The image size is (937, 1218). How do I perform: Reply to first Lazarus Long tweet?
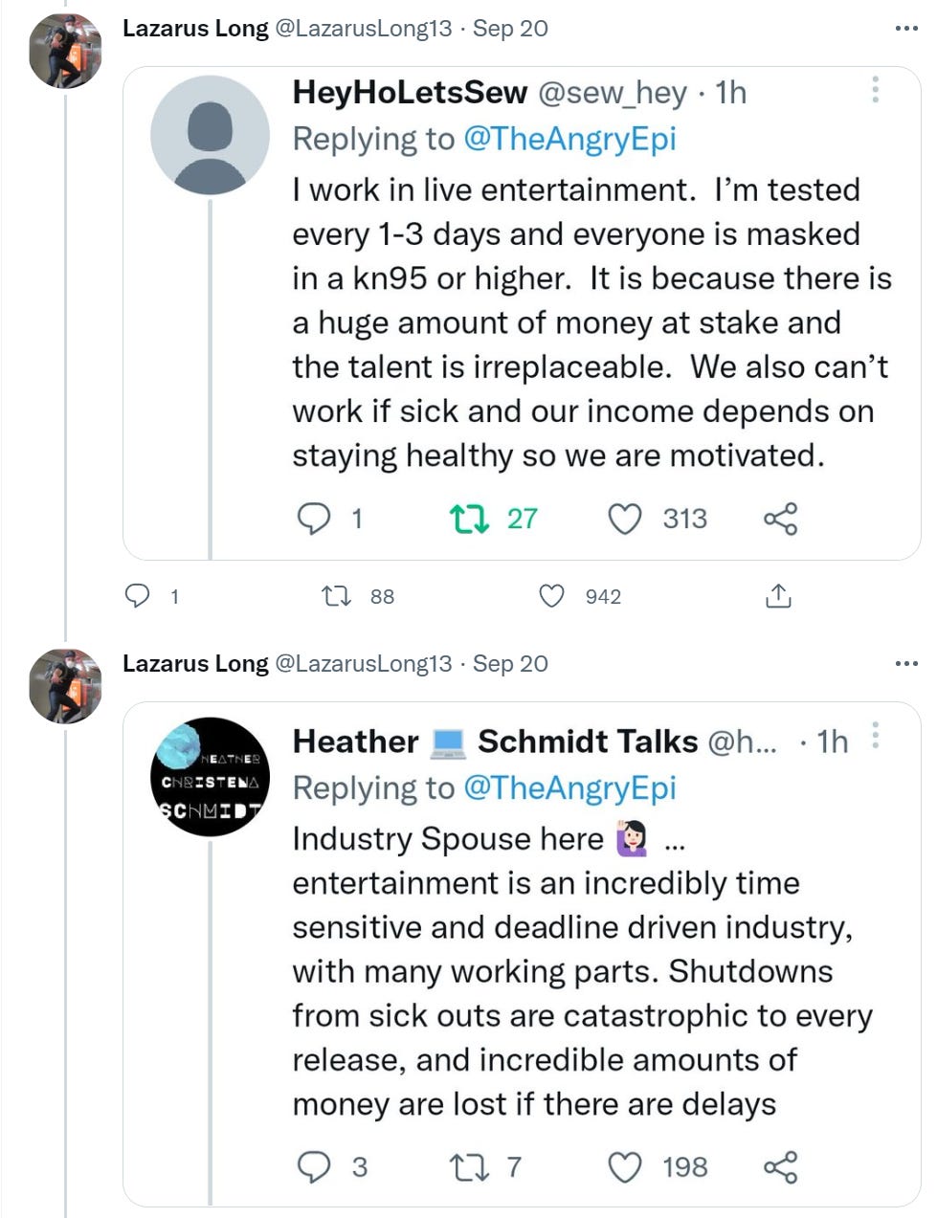[138, 596]
